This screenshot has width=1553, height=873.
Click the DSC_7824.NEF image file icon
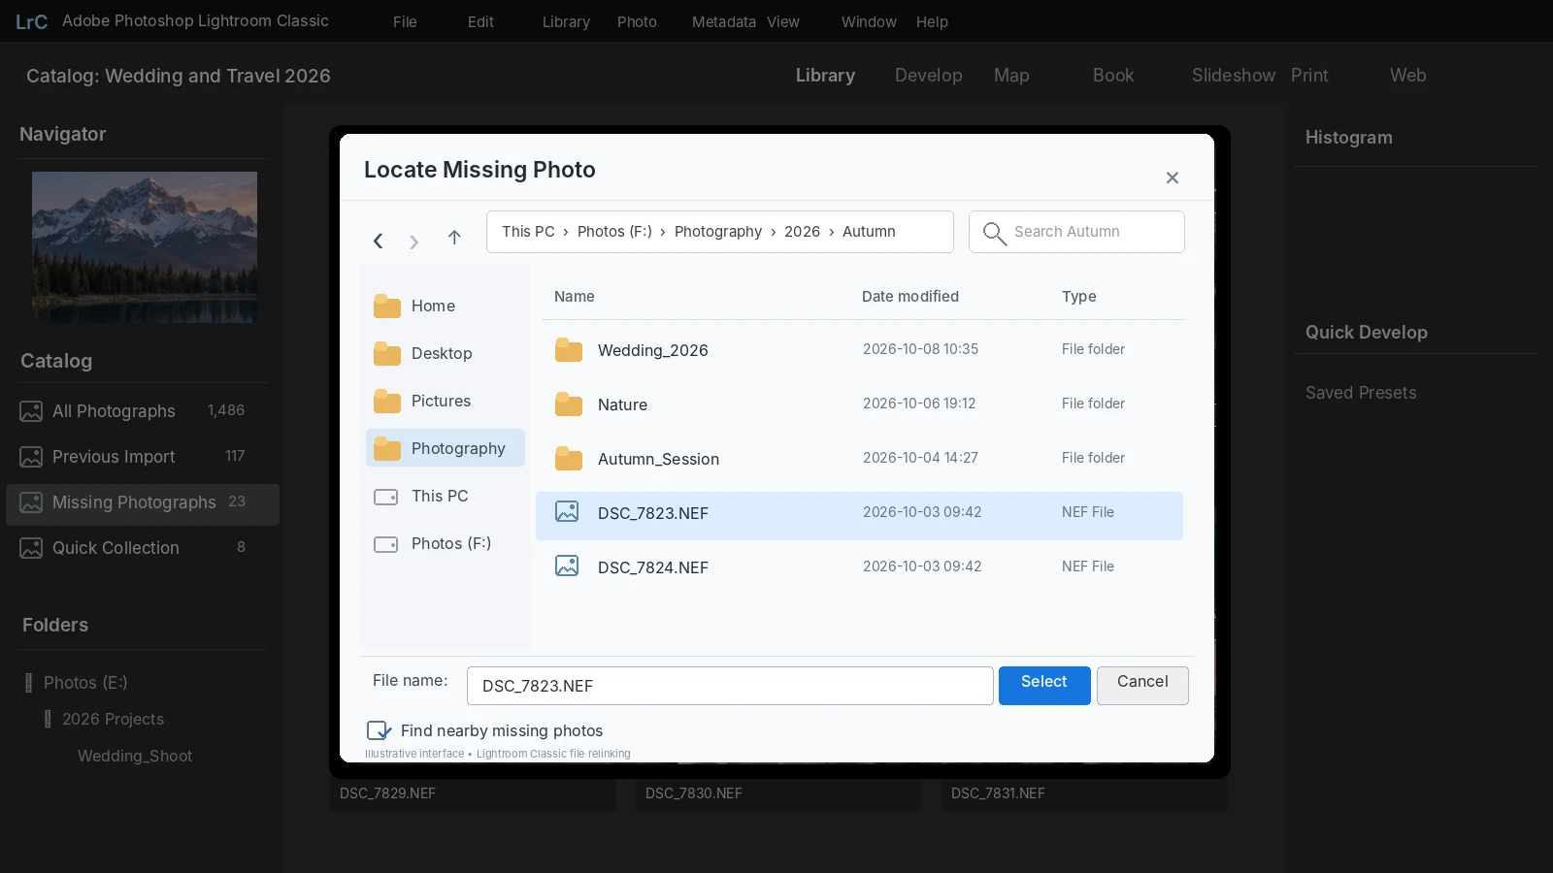coord(567,566)
